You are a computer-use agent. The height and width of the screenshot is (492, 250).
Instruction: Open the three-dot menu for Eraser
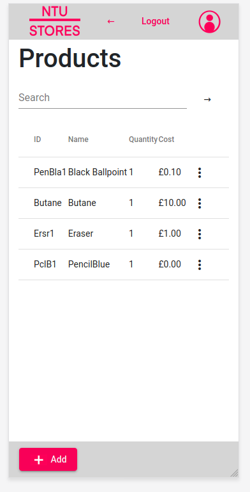click(200, 234)
